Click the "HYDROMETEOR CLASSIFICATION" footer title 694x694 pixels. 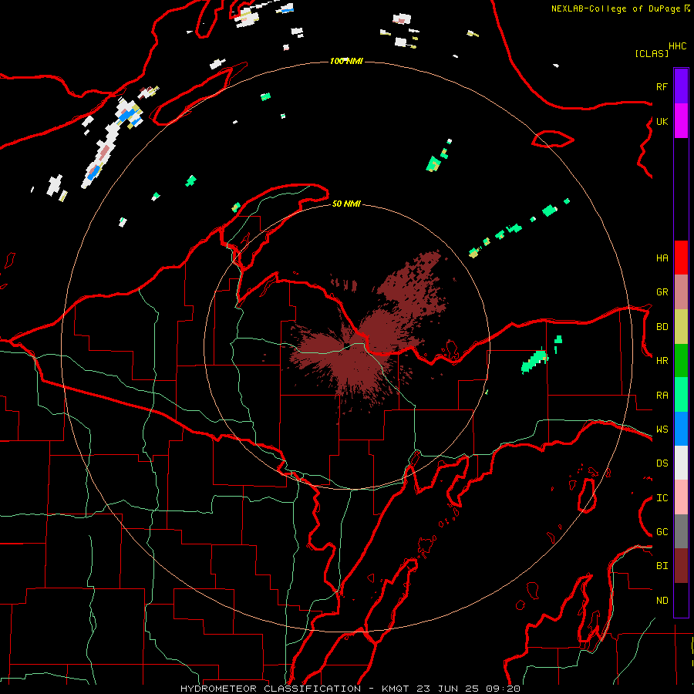click(271, 689)
